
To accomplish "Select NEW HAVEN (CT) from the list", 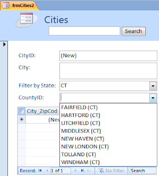I will click(x=108, y=139).
